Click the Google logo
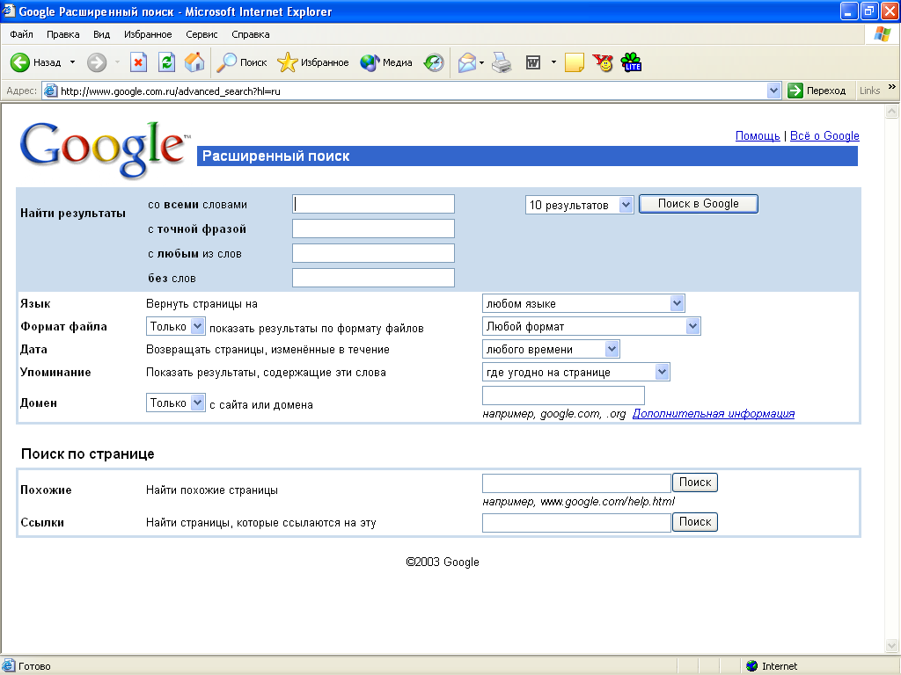Viewport: 901px width, 675px height. pos(105,149)
